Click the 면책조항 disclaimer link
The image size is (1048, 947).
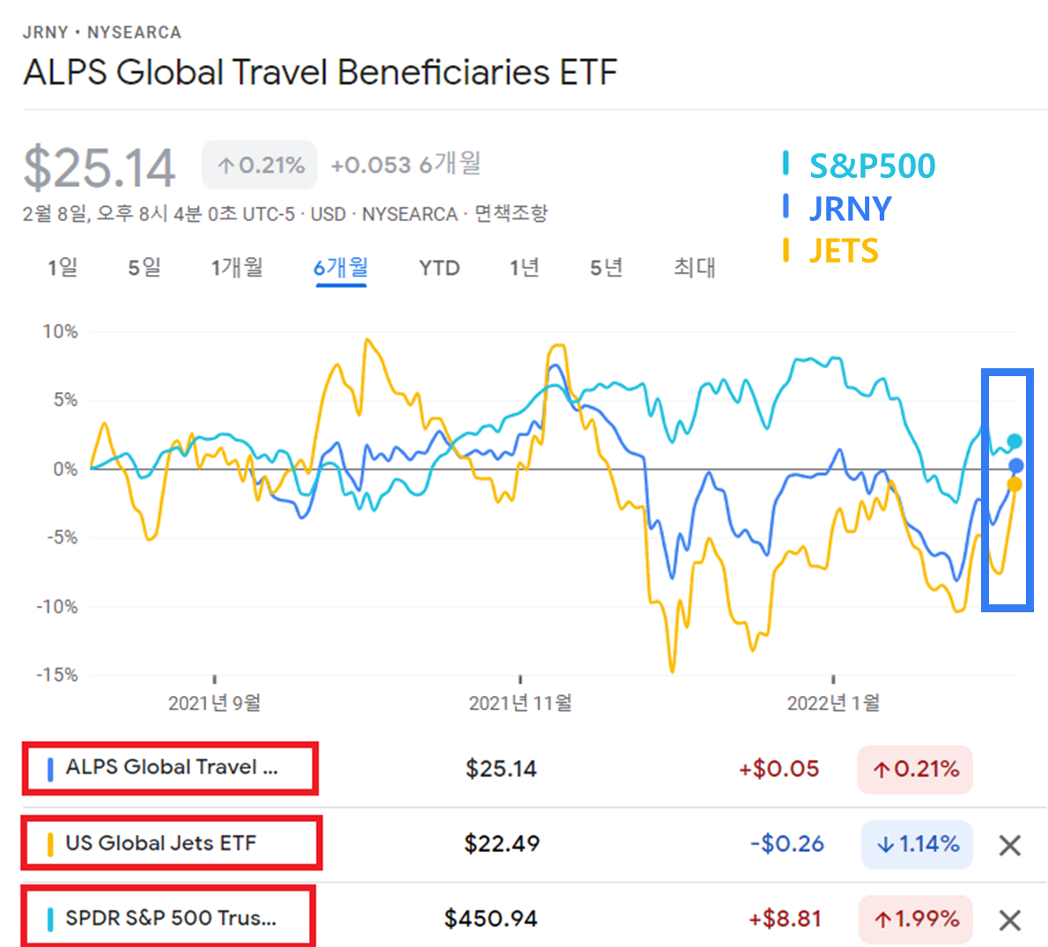511,213
